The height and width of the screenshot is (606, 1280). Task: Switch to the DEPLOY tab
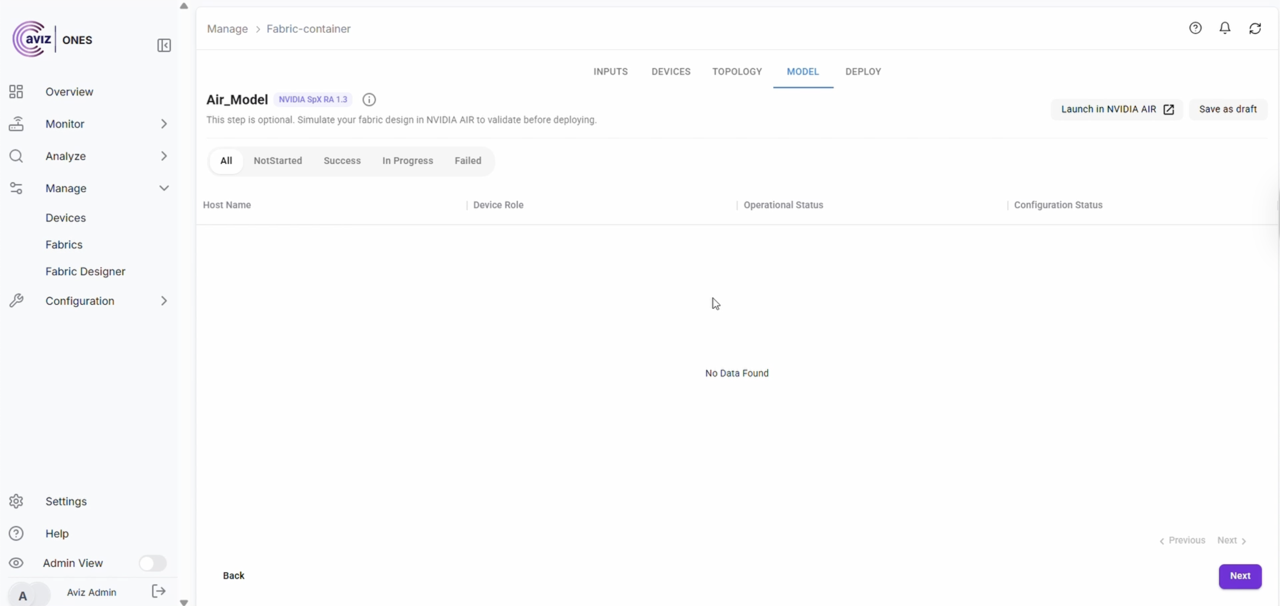coord(863,72)
